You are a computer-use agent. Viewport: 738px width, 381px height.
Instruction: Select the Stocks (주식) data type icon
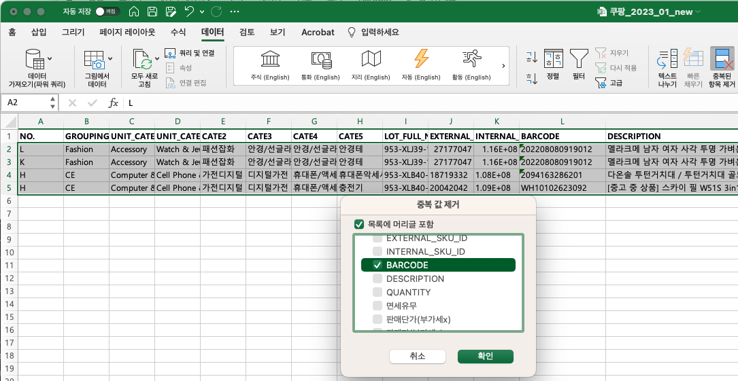(x=270, y=59)
